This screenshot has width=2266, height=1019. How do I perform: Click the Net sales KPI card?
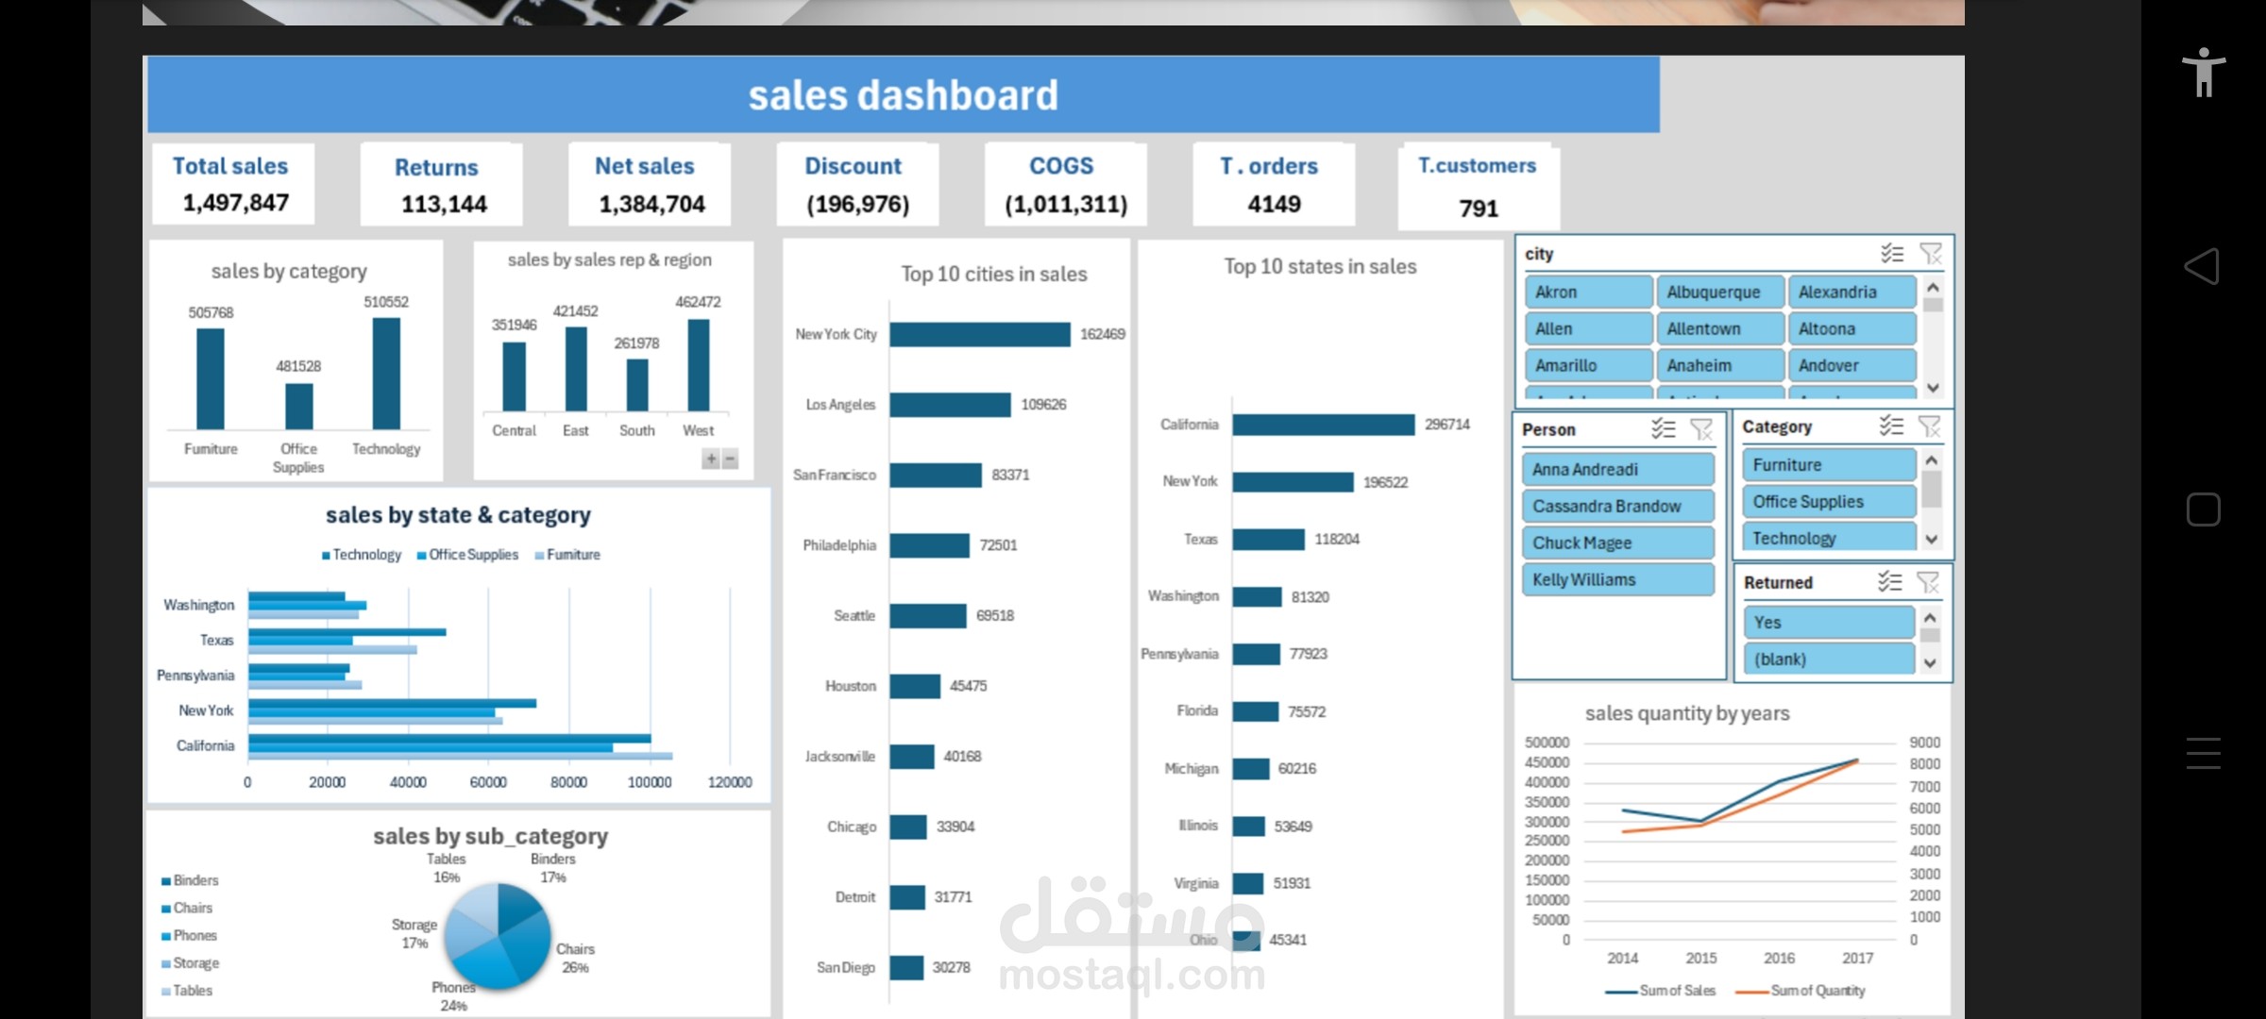650,184
